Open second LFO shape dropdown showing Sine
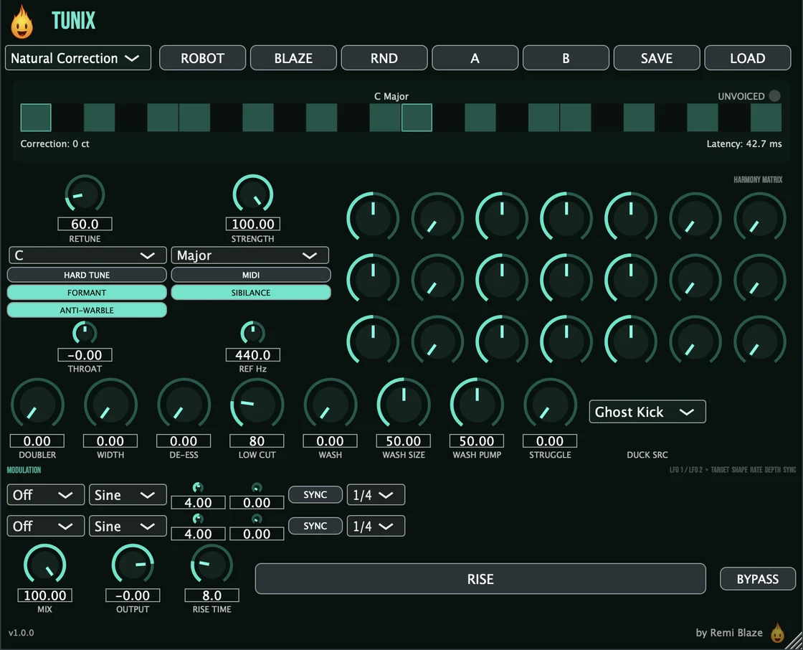This screenshot has width=803, height=650. [x=128, y=526]
